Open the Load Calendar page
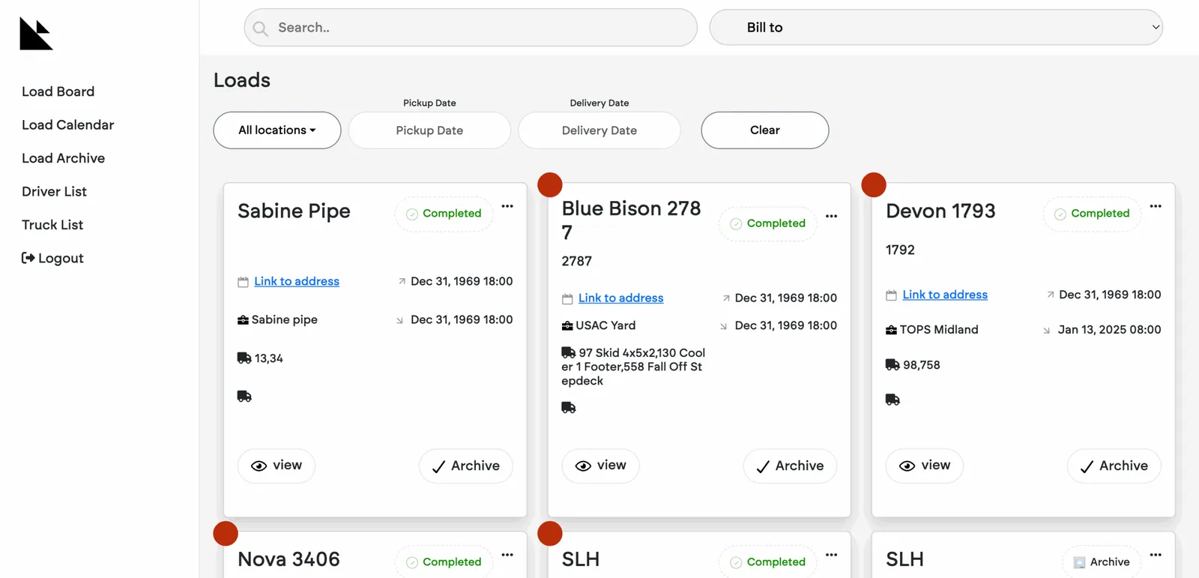The image size is (1199, 578). pos(68,125)
